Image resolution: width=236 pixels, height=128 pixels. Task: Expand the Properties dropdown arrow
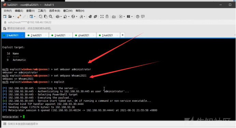point(35,17)
